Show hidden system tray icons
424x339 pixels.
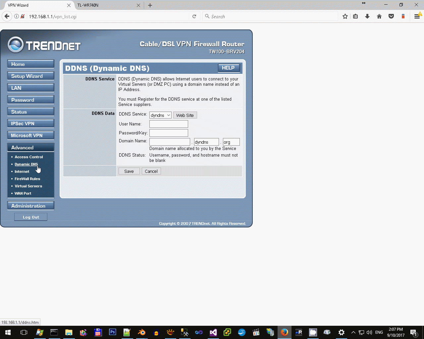click(x=353, y=332)
